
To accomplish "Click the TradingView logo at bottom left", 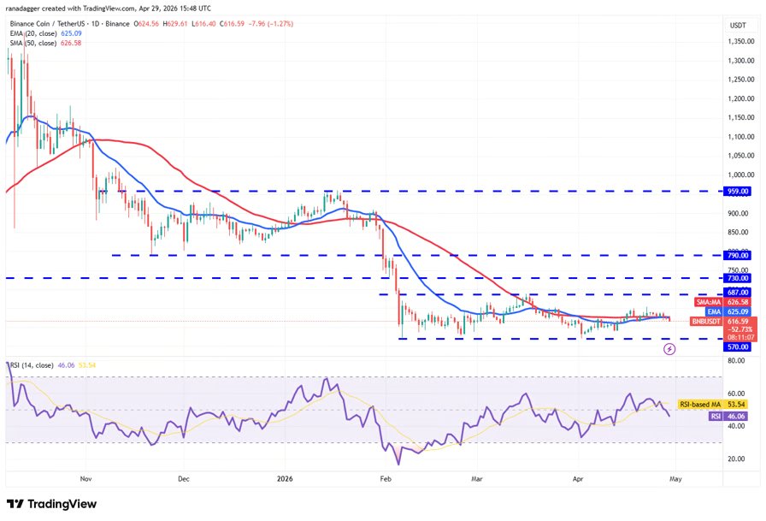I will coord(51,504).
